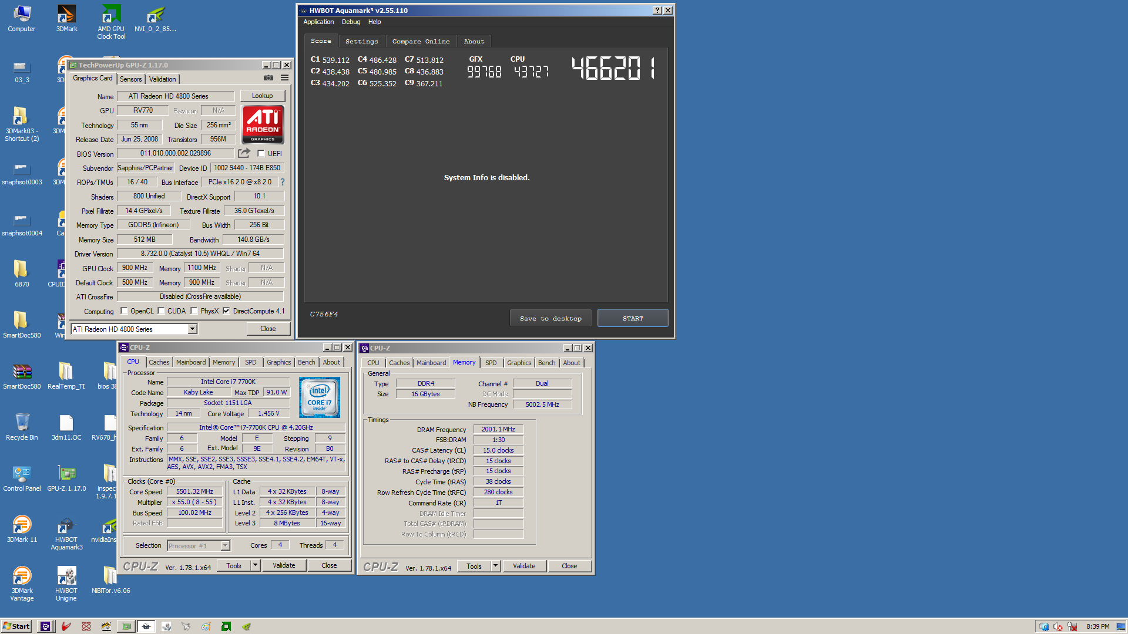Click the ATI Radeon logo in GPU-Z
The image size is (1128, 634).
pyautogui.click(x=263, y=124)
